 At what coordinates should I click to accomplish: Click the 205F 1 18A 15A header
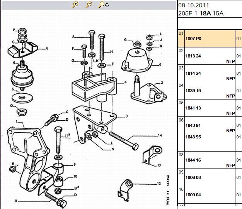[x=201, y=13]
